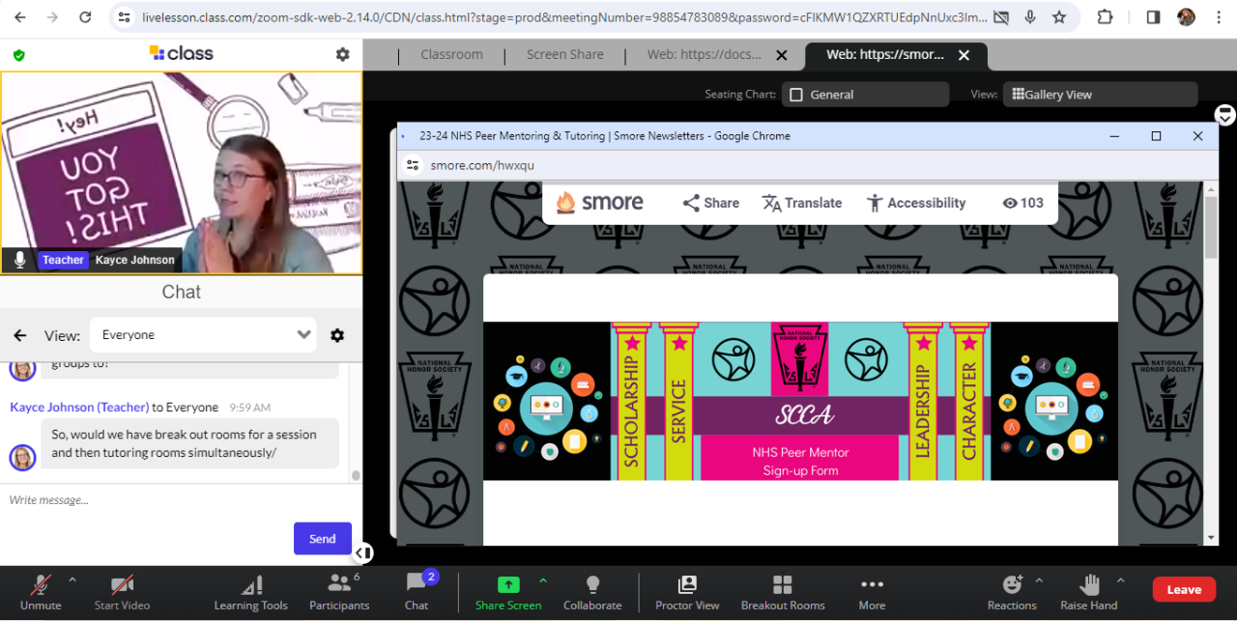Expand the Raise Hand options arrow
This screenshot has width=1237, height=621.
1121,580
